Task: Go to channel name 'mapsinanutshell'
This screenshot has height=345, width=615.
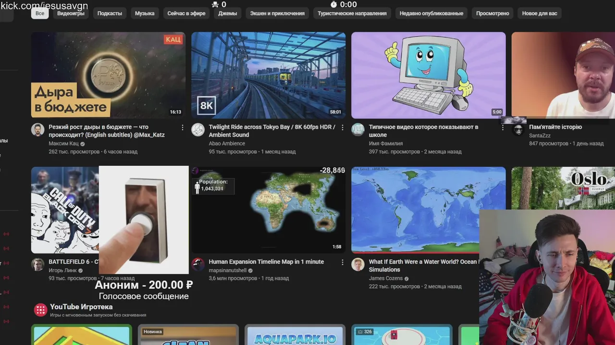Action: pyautogui.click(x=227, y=270)
